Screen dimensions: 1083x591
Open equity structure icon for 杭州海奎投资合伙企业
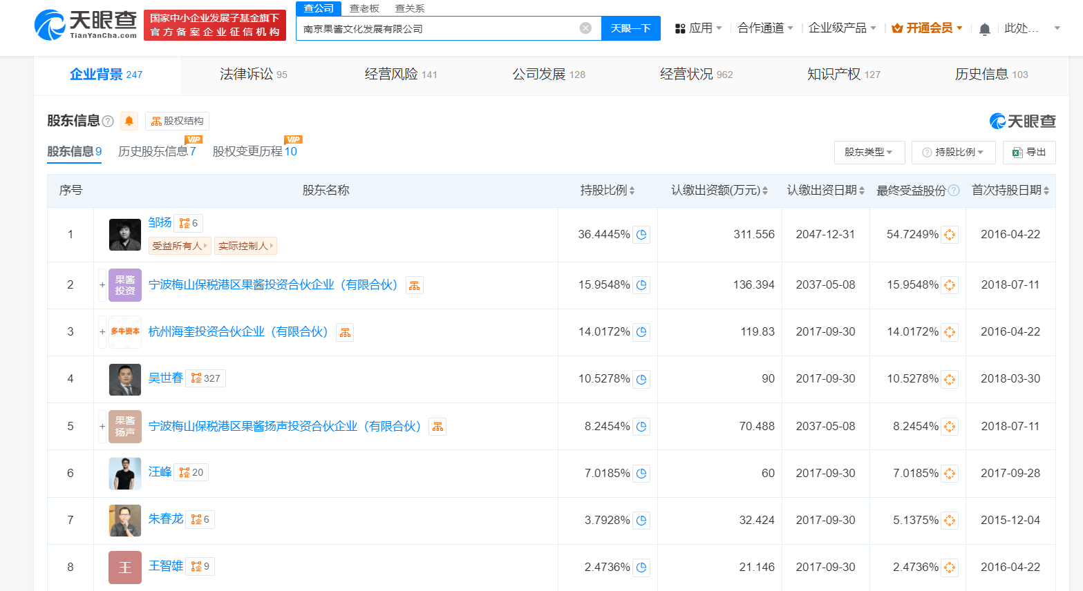(345, 332)
